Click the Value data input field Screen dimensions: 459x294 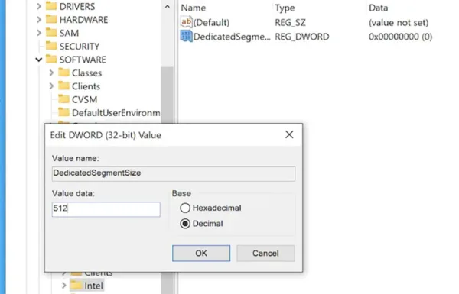106,209
